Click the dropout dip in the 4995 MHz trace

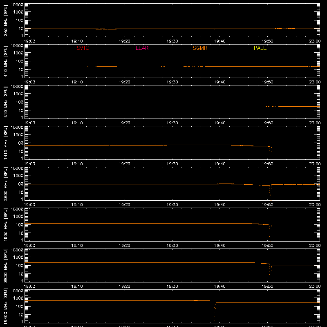[x=270, y=233]
